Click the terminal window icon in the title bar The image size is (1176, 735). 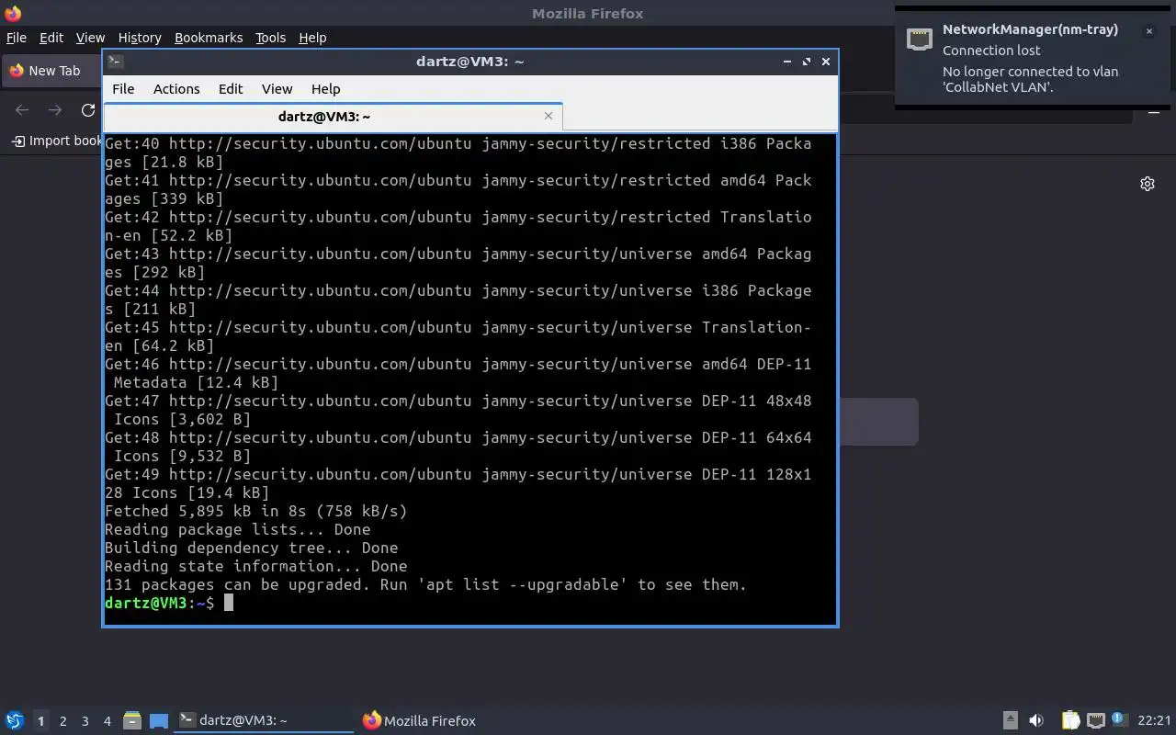point(115,62)
